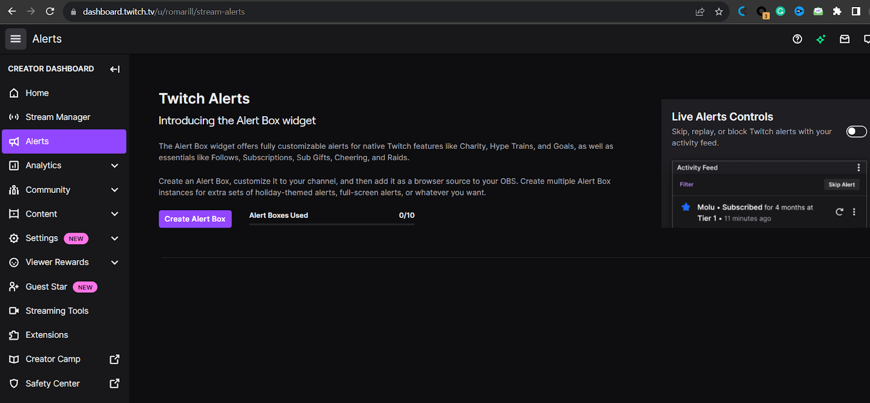Viewport: 870px width, 403px height.
Task: Click the Filter link in Activity Feed
Action: 687,185
